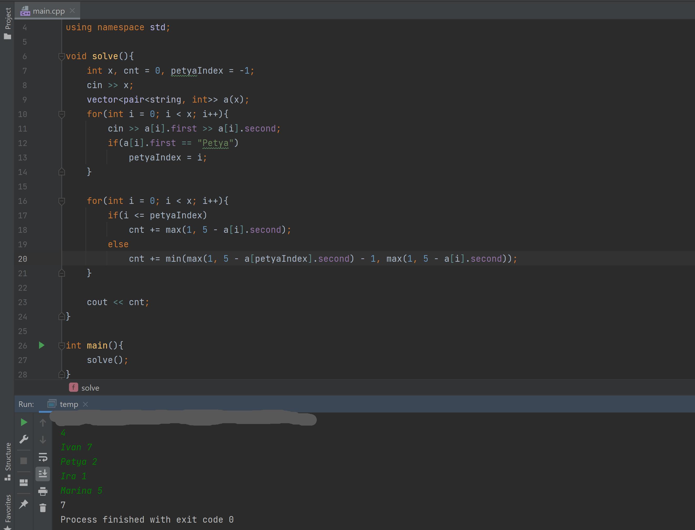The width and height of the screenshot is (695, 530).
Task: Collapse the second for loop at line 16
Action: (62, 201)
